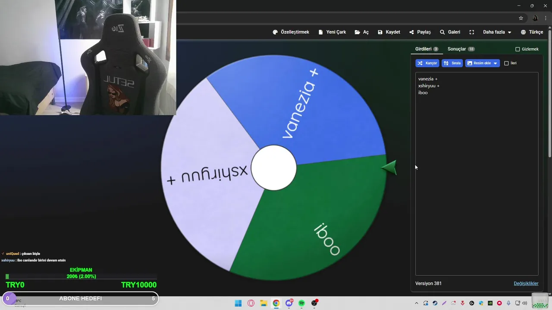Click the 'iboo' entry line
Viewport: 552px width, 310px height.
(x=423, y=93)
